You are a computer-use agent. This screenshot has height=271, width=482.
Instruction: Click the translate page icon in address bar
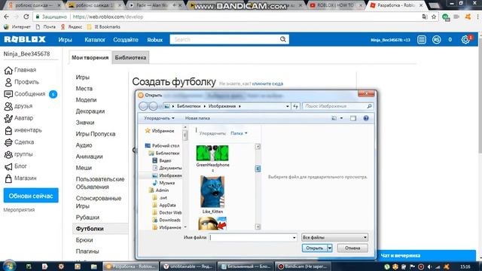point(425,17)
